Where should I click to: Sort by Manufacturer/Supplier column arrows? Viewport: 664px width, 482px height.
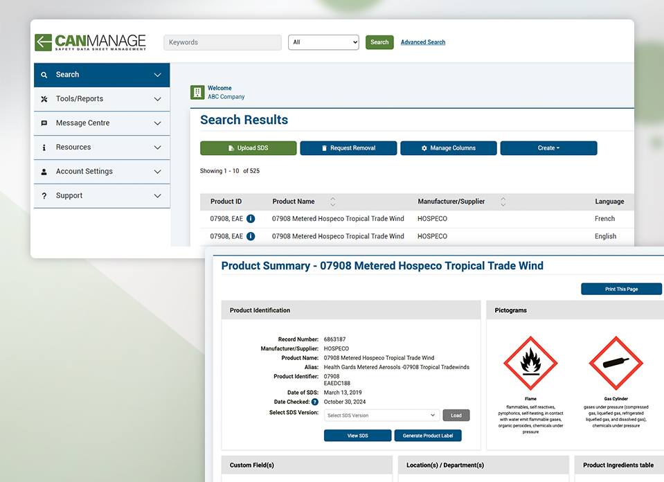(x=503, y=202)
